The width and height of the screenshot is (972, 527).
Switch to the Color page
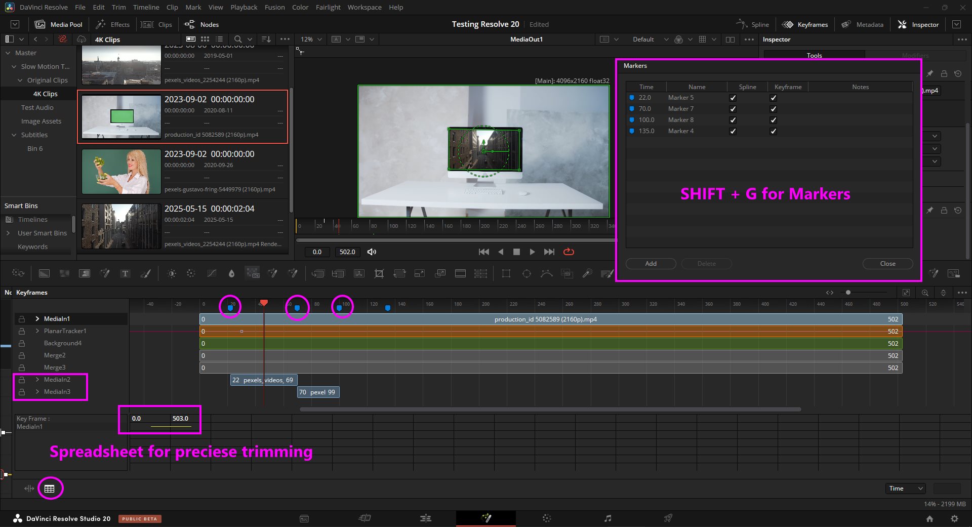point(547,518)
